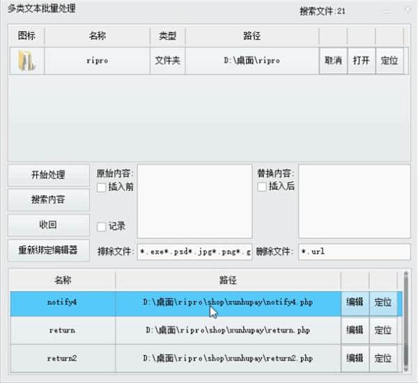The width and height of the screenshot is (418, 383).
Task: Locate the return.php file
Action: click(x=382, y=330)
